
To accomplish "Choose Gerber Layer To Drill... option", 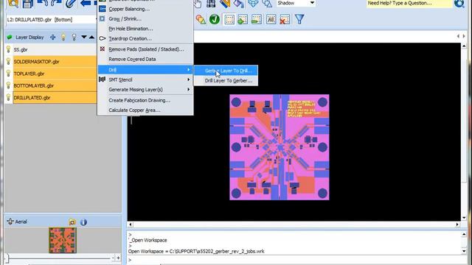I will tap(226, 71).
